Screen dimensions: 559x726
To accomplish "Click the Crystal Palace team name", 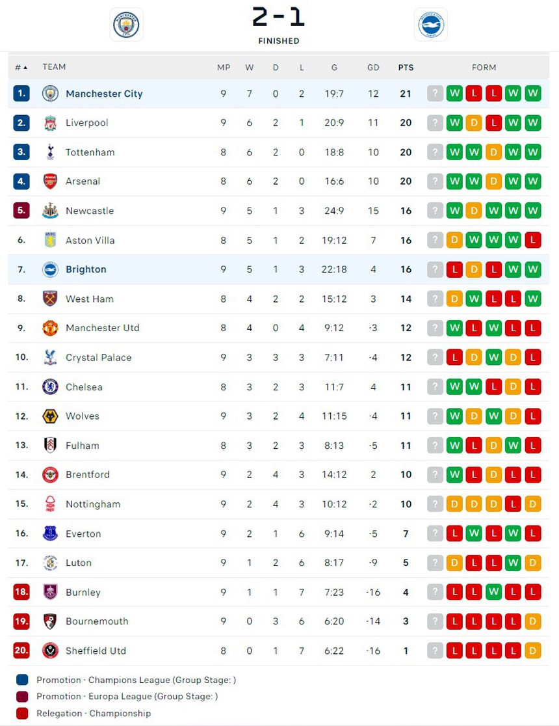I will tap(98, 357).
